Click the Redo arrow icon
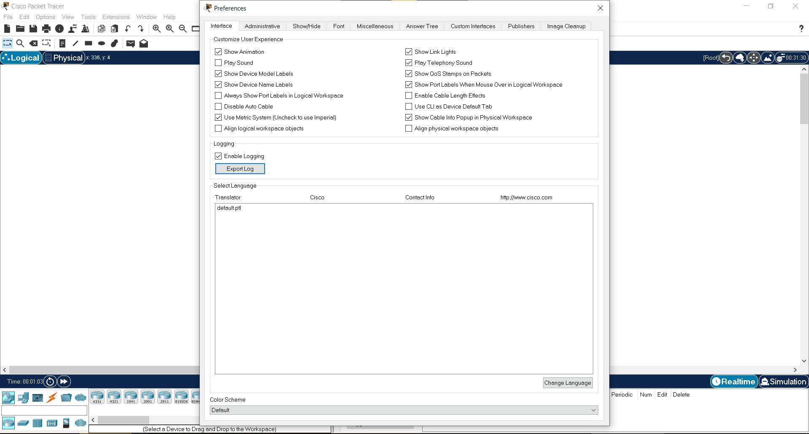This screenshot has height=434, width=809. point(141,29)
